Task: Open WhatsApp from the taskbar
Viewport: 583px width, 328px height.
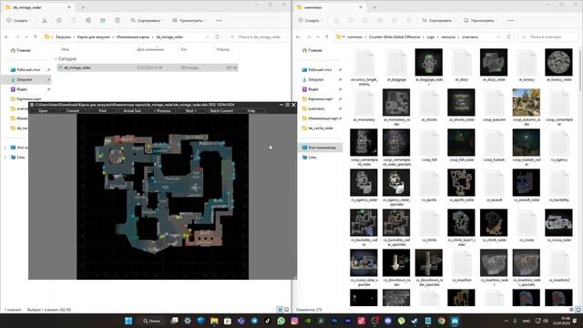Action: click(x=281, y=321)
